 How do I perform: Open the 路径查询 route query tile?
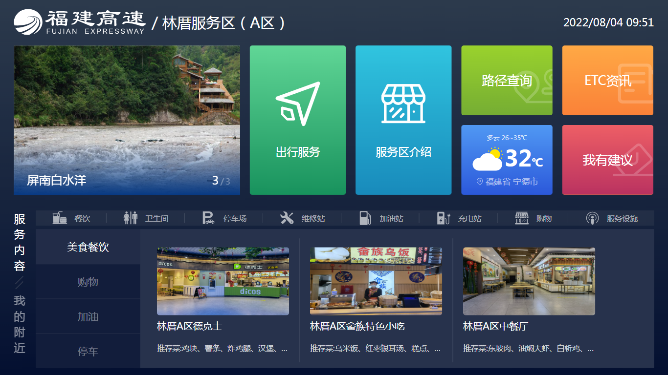tap(507, 81)
